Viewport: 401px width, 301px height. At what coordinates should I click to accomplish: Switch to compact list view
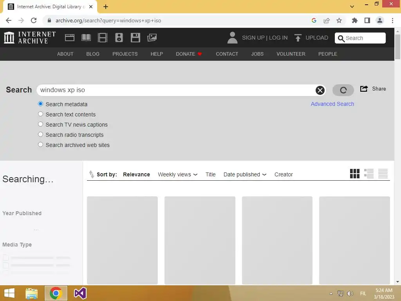click(x=383, y=174)
